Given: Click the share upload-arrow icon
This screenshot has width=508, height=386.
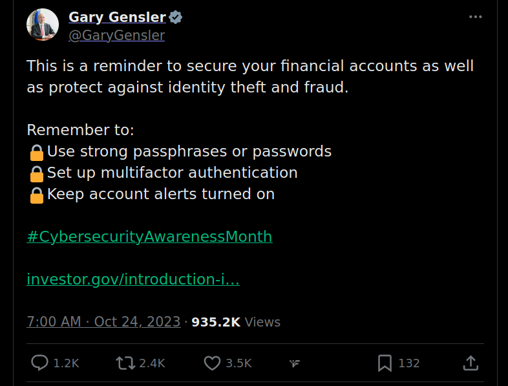Looking at the screenshot, I should [x=471, y=363].
